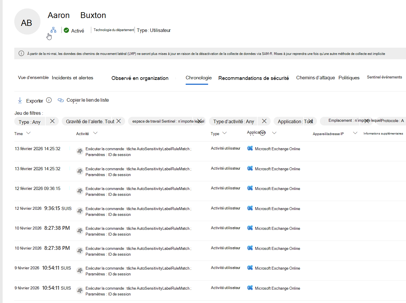Screen dimensions: 406x303
Task: Click Copier le lien de liste
Action: click(84, 100)
